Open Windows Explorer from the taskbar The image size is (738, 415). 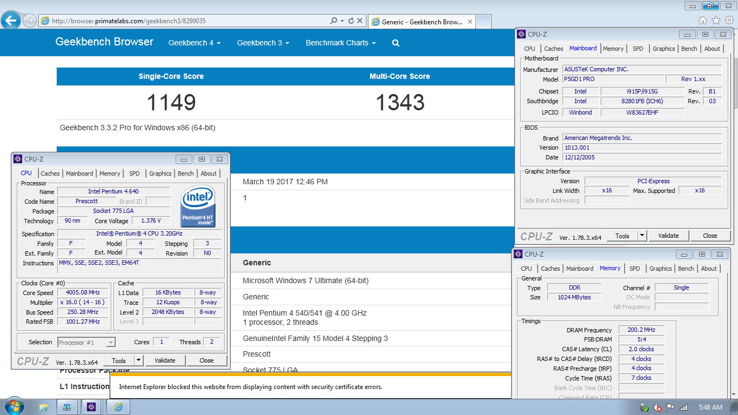pyautogui.click(x=44, y=407)
